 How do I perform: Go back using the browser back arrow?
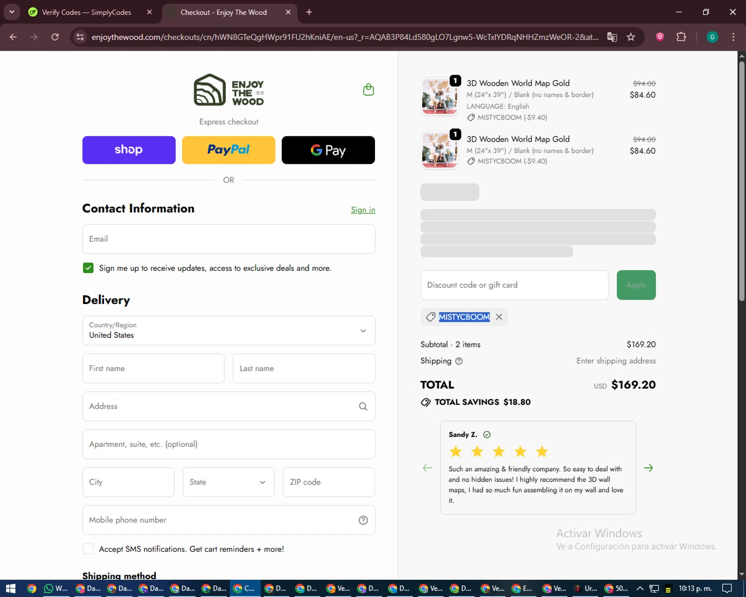tap(13, 37)
